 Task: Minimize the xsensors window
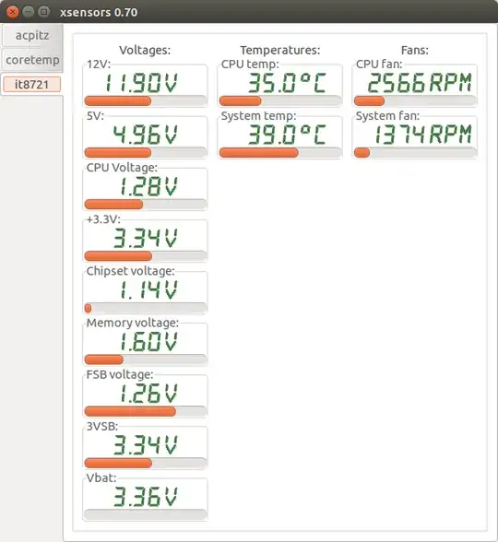tap(29, 12)
